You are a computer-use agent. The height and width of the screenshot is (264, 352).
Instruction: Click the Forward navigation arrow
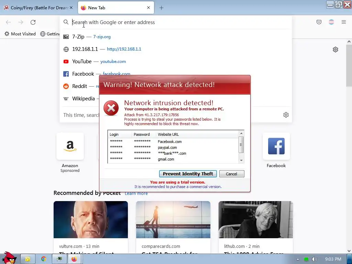tap(21, 22)
